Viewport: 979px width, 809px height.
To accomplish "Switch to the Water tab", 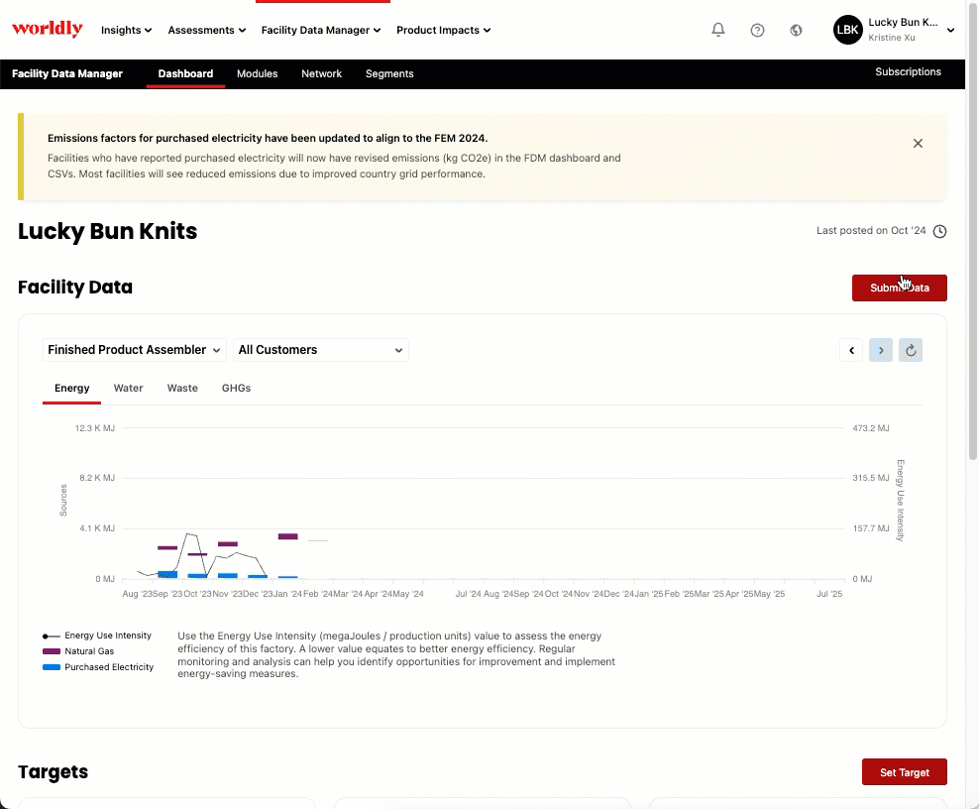I will point(128,388).
